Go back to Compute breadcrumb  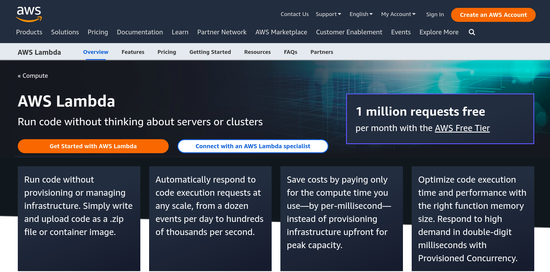[33, 76]
